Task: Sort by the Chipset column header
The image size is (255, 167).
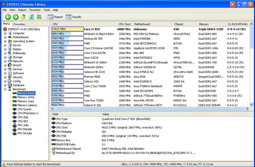Action: click(184, 24)
